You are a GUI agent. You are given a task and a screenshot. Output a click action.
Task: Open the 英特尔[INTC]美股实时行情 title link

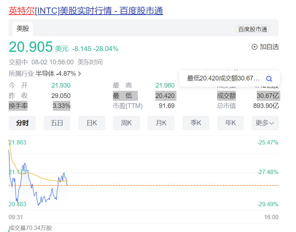[x=86, y=11]
